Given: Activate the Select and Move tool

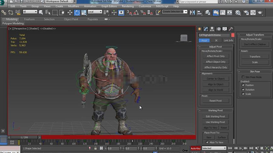Looking at the screenshot, I should click(70, 12).
